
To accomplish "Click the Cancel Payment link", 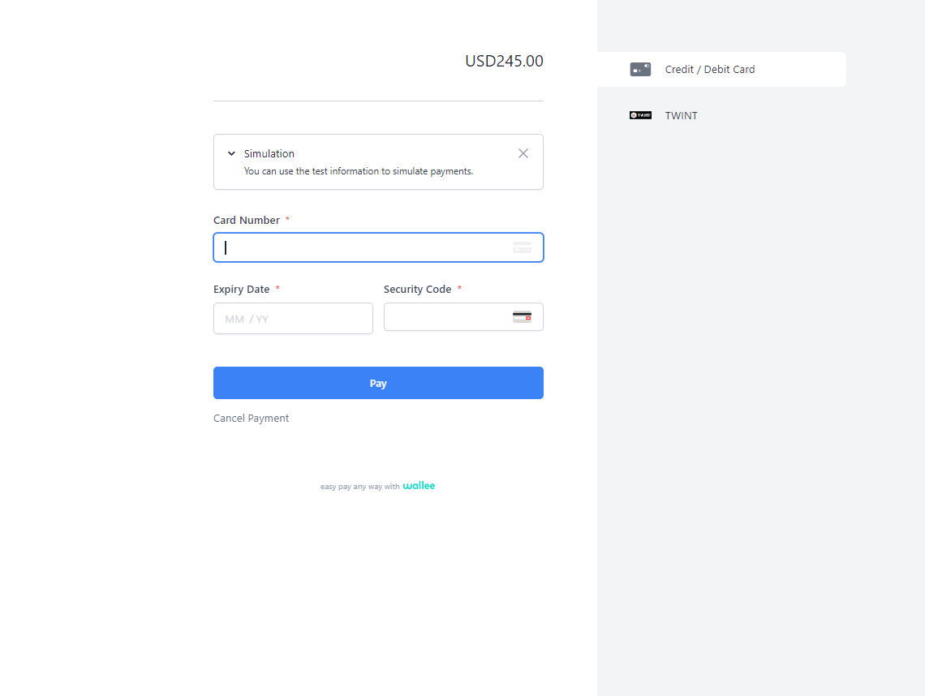I will pyautogui.click(x=251, y=419).
